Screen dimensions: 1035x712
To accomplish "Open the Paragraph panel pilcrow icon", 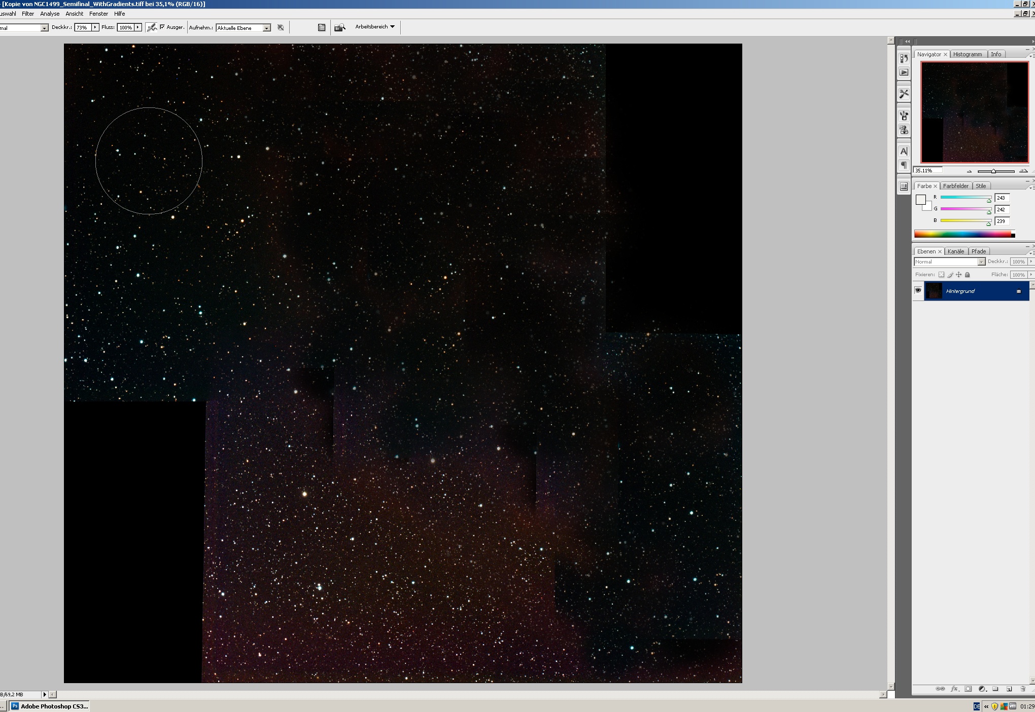I will (x=904, y=165).
